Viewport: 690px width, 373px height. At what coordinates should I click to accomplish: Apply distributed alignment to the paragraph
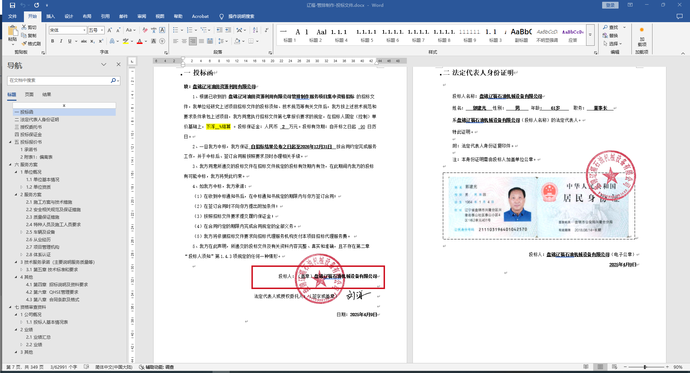click(210, 41)
